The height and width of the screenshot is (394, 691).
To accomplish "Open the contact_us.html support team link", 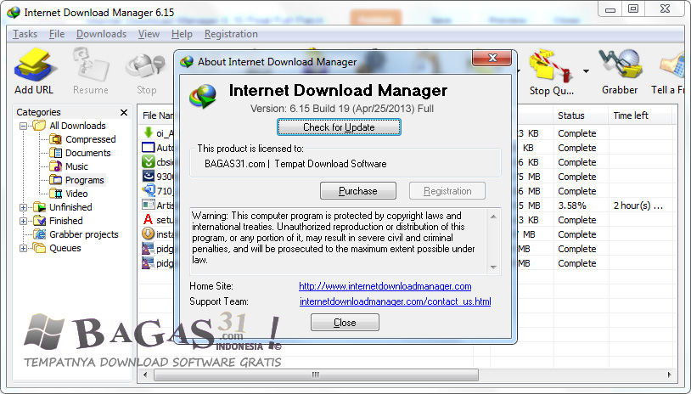I will pyautogui.click(x=396, y=302).
